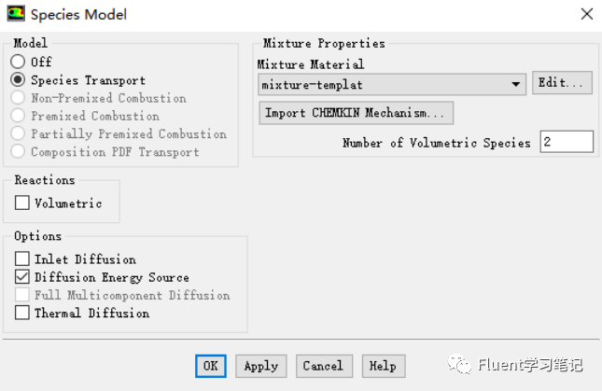Choose the Premixed Combustion radio button
The image size is (602, 391).
point(18,115)
